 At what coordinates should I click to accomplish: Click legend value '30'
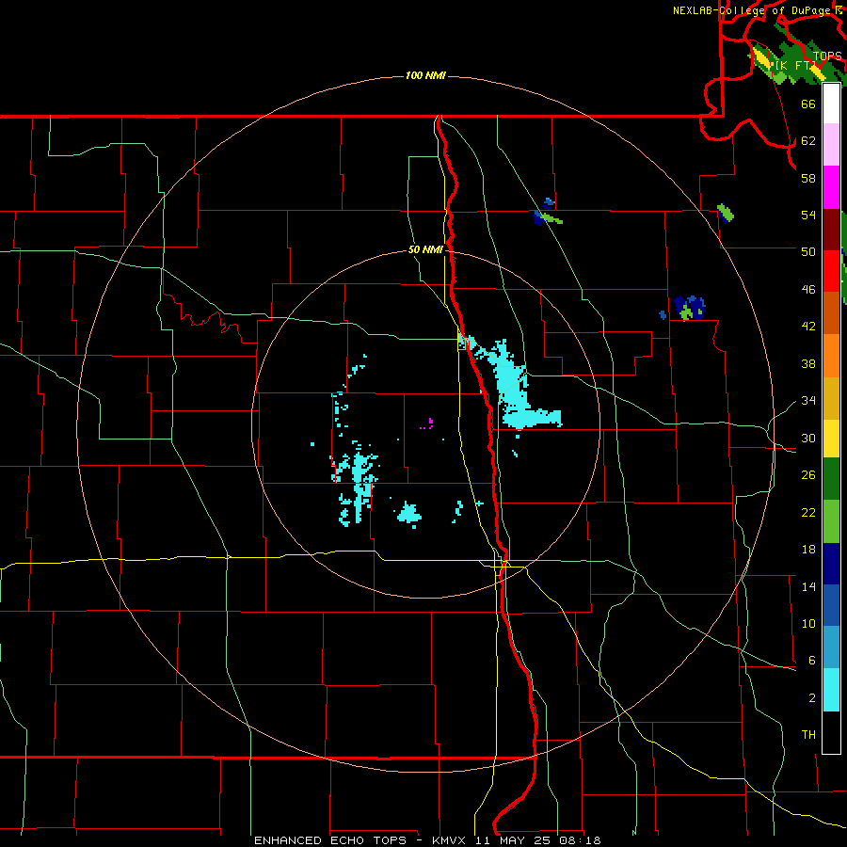pyautogui.click(x=808, y=438)
